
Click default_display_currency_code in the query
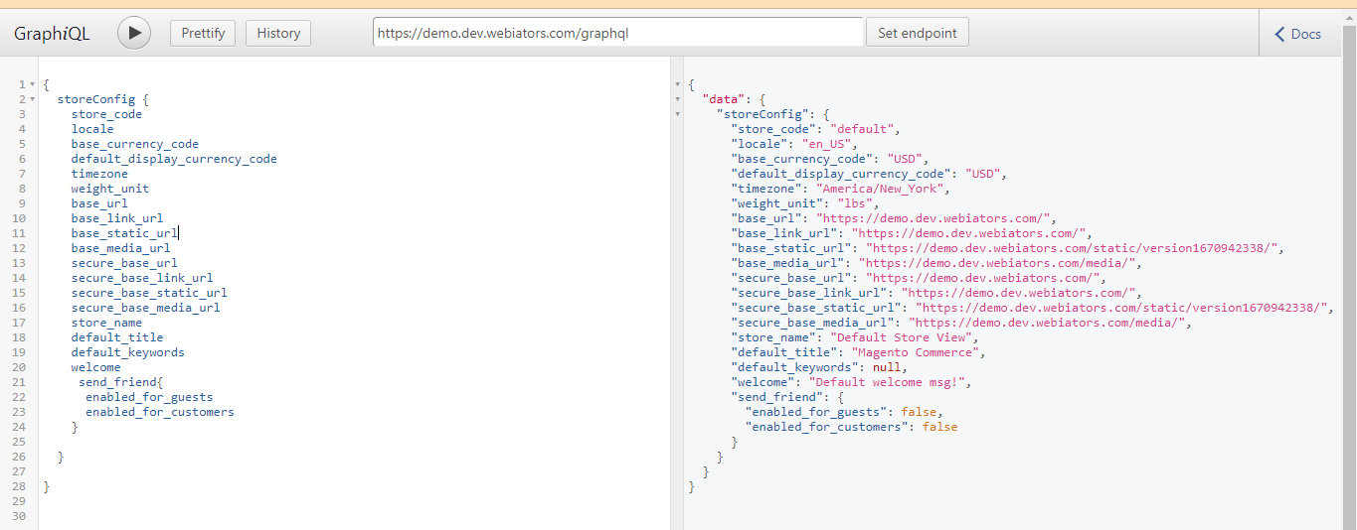click(174, 159)
